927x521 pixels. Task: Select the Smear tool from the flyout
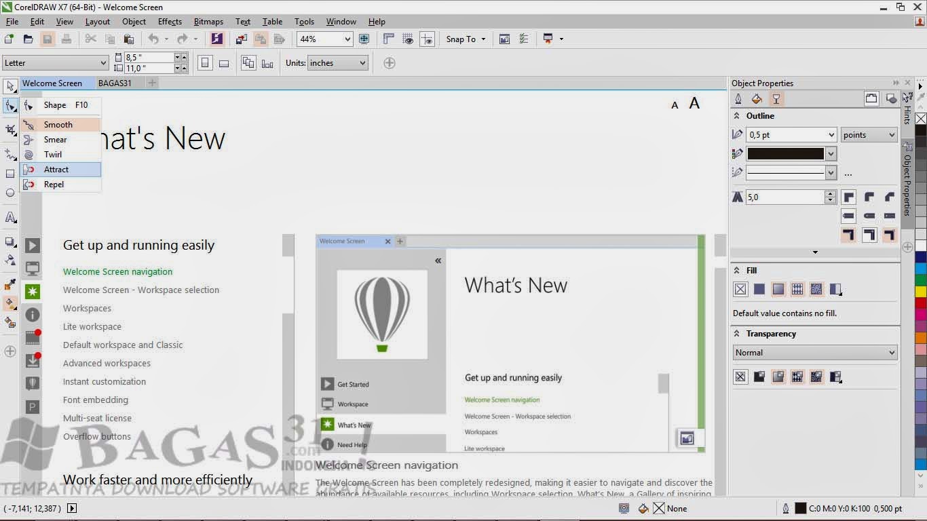pyautogui.click(x=54, y=139)
